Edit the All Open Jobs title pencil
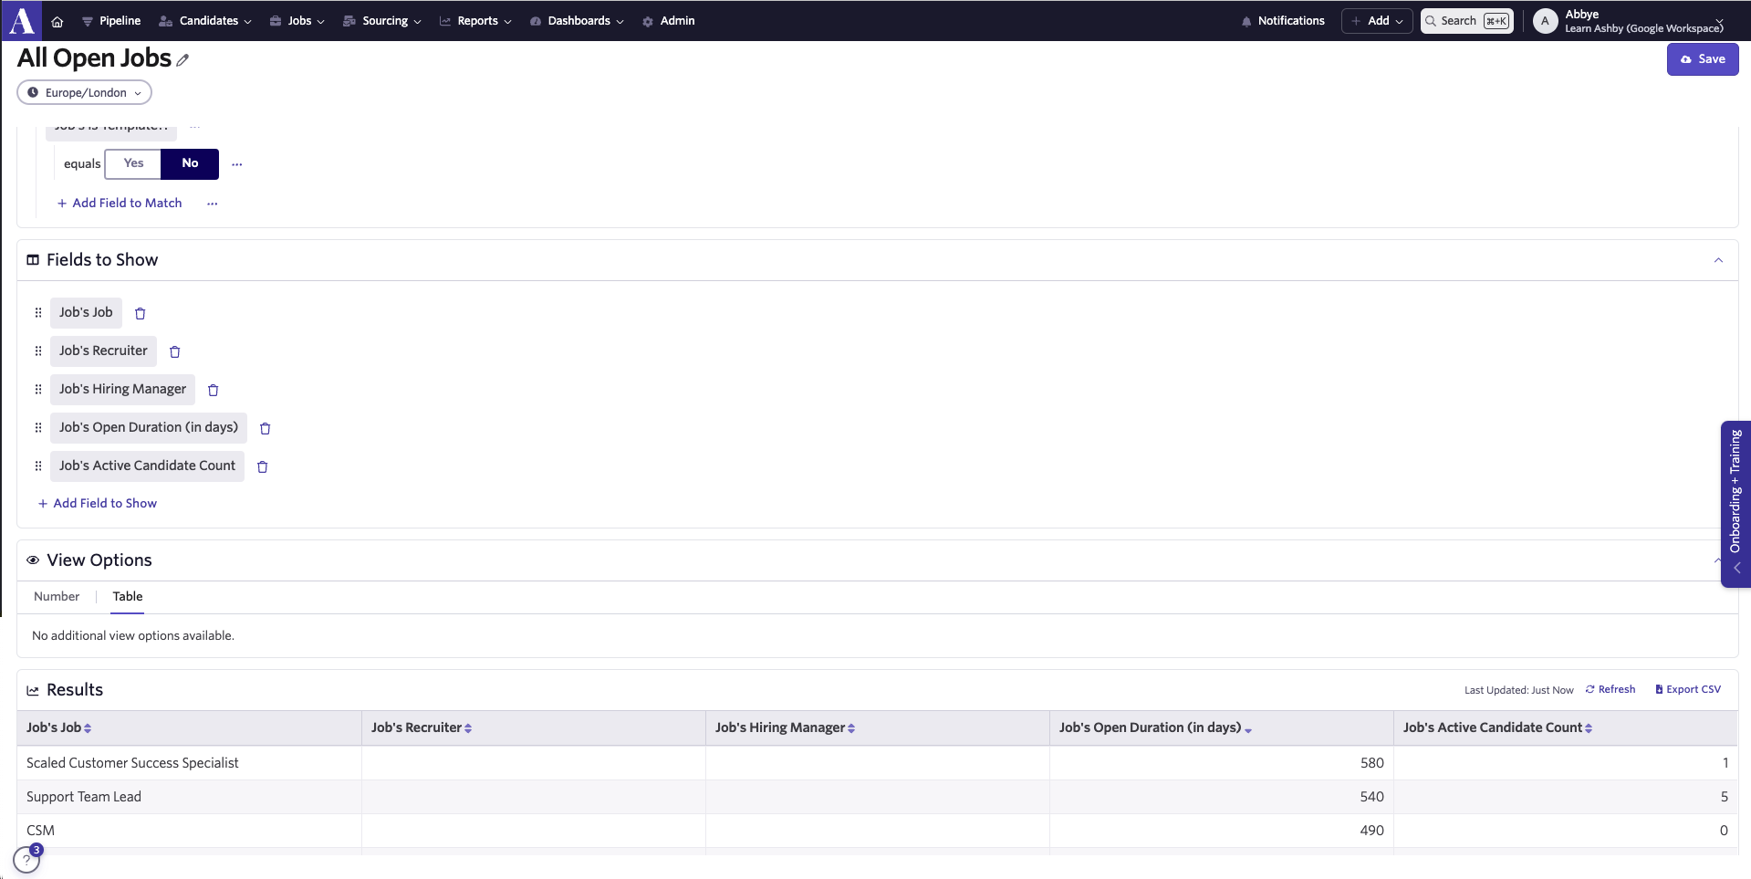 coord(182,60)
